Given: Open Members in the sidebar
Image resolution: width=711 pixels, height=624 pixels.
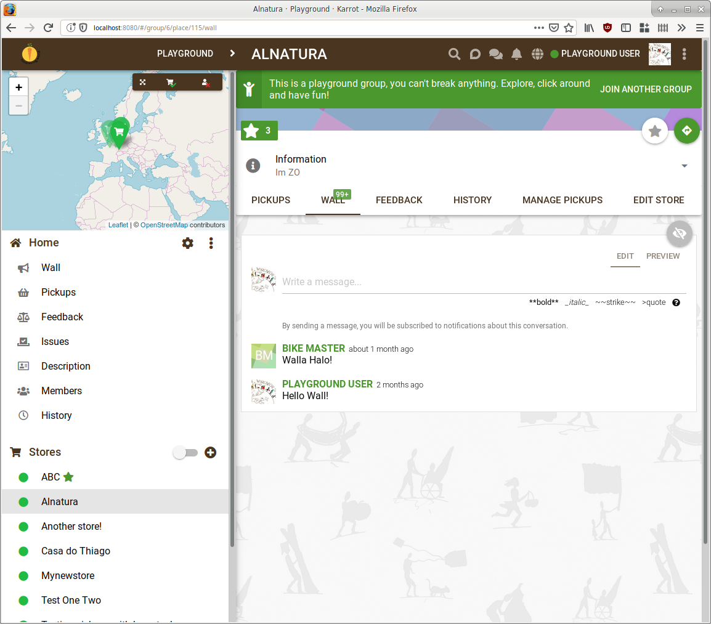Looking at the screenshot, I should pyautogui.click(x=115, y=391).
